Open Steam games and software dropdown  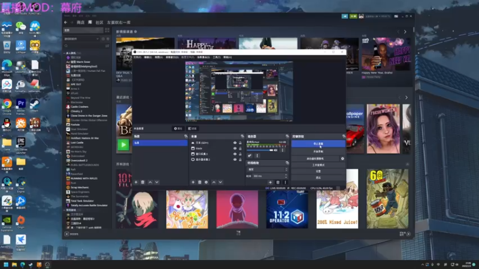81,39
